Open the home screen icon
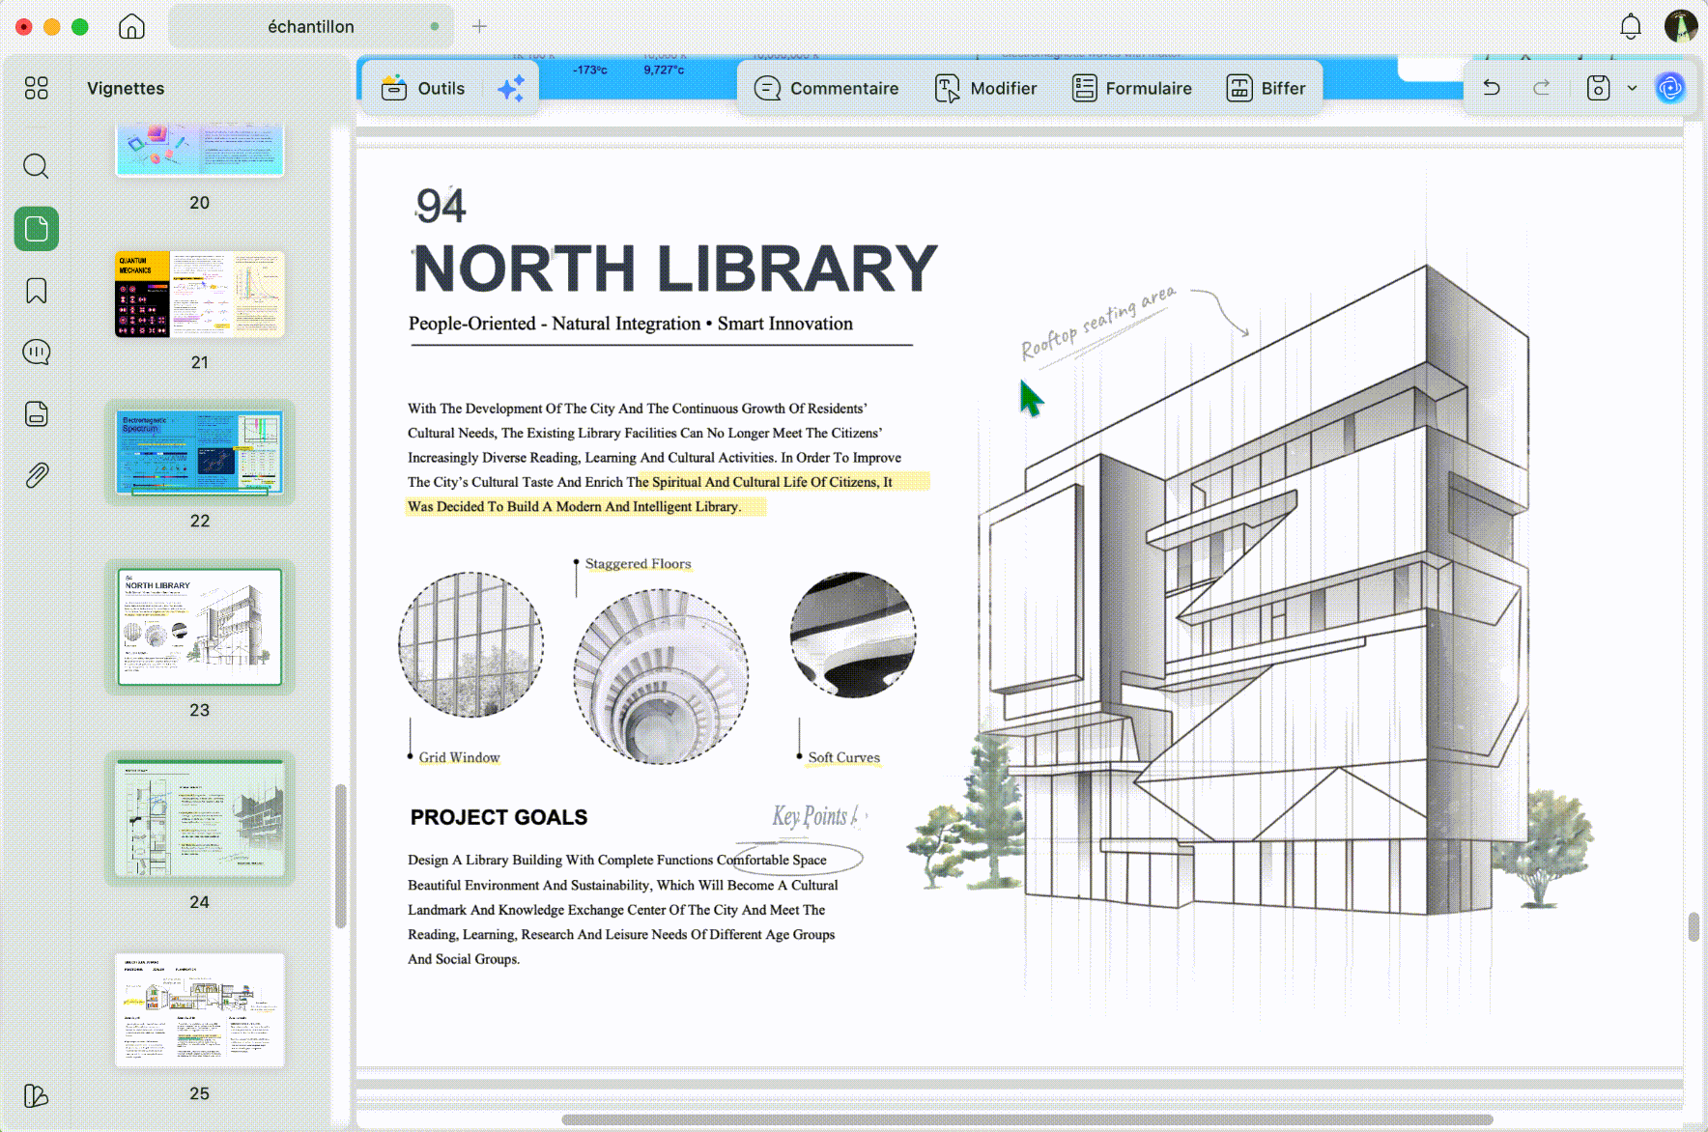Viewport: 1708px width, 1132px height. [131, 26]
